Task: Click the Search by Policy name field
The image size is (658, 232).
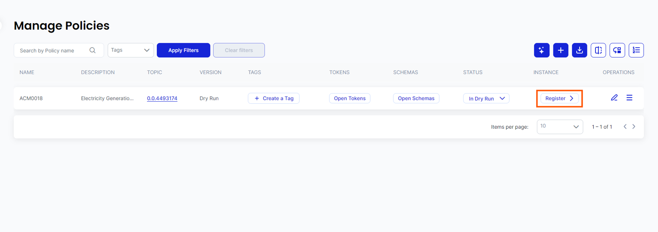Action: tap(51, 50)
